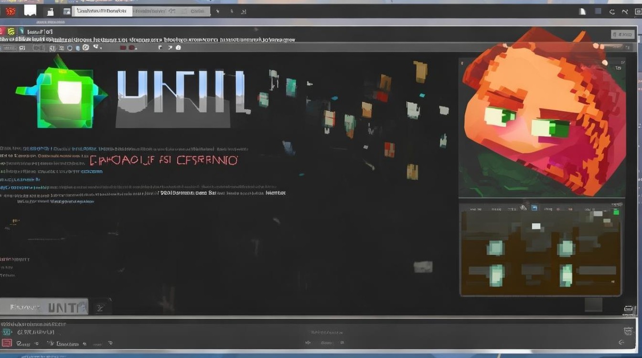Click the red square icon in bottom status bar

coord(7,343)
